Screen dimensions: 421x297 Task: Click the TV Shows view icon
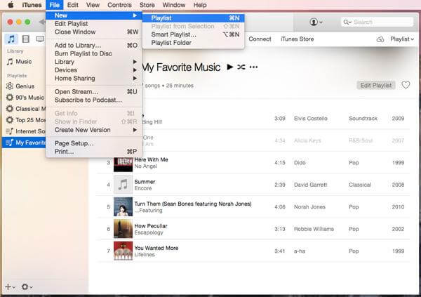(x=40, y=39)
